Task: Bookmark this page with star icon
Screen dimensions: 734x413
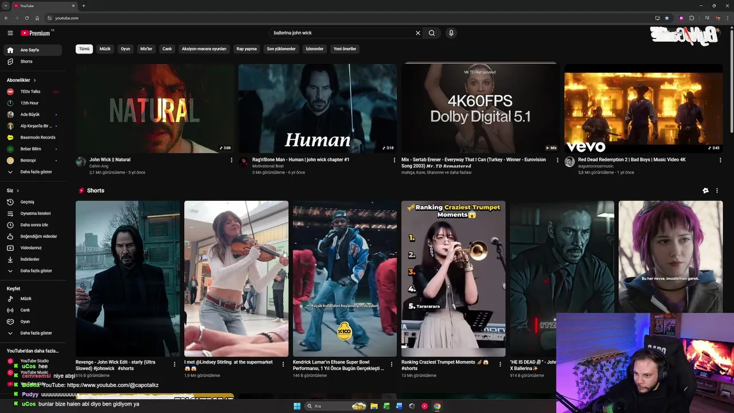Action: point(667,18)
